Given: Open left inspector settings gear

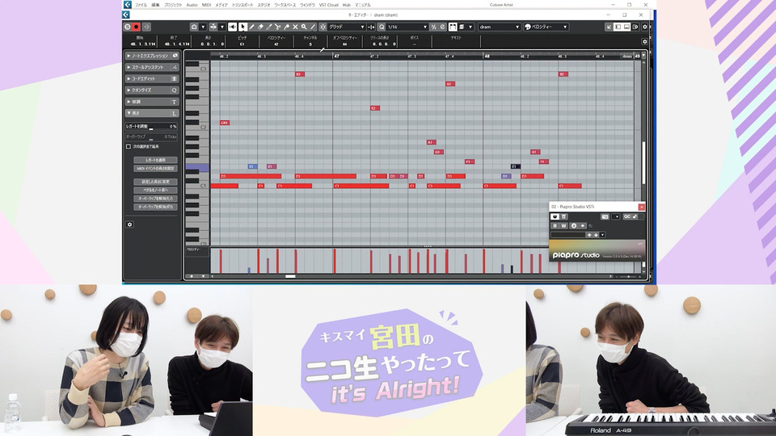Looking at the screenshot, I should coord(129,224).
